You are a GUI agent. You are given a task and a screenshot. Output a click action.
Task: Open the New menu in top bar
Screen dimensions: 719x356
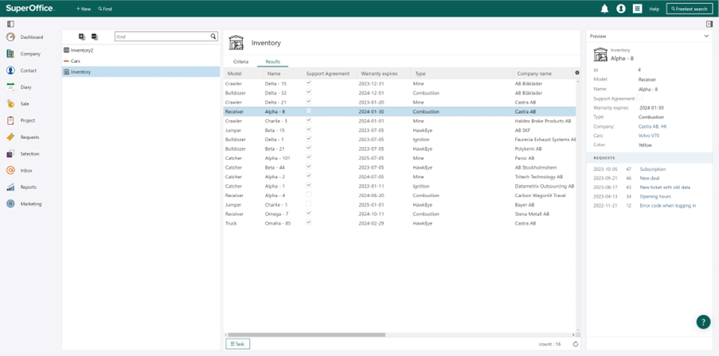pos(84,9)
